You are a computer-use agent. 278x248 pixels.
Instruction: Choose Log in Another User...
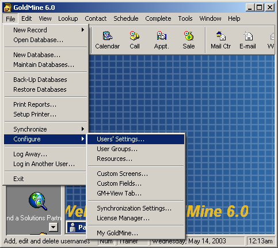tap(45, 164)
